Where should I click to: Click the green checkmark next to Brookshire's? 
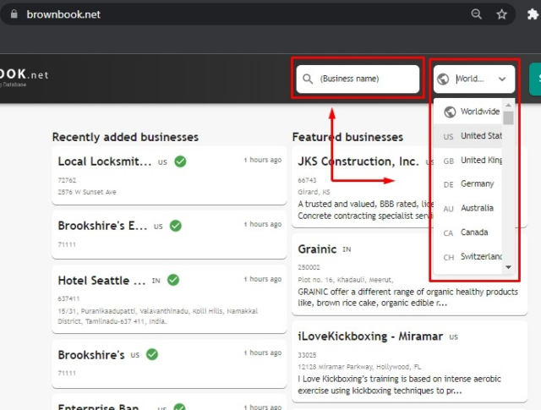pos(152,354)
